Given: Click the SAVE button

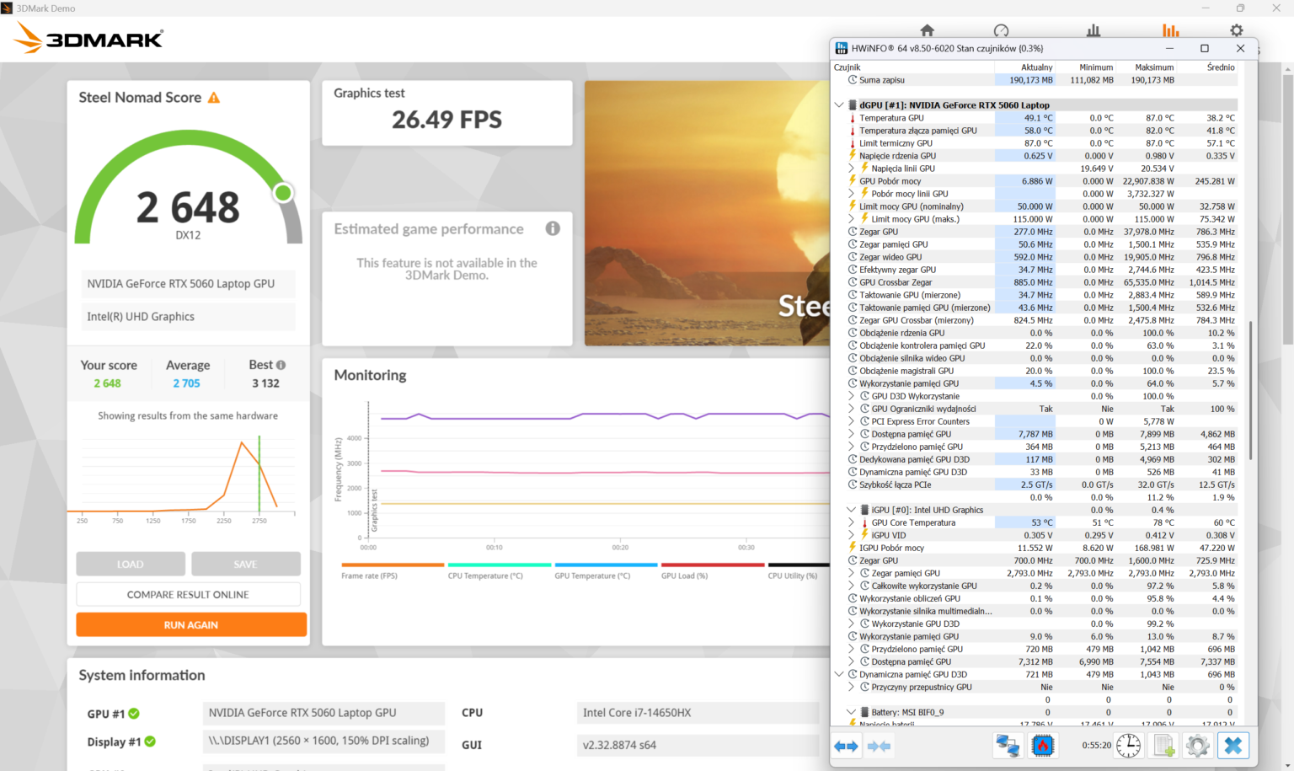Looking at the screenshot, I should (x=245, y=564).
